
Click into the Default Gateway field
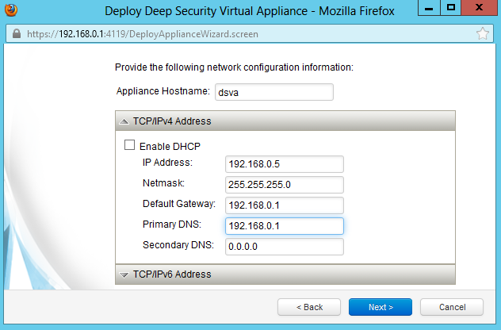click(x=285, y=205)
